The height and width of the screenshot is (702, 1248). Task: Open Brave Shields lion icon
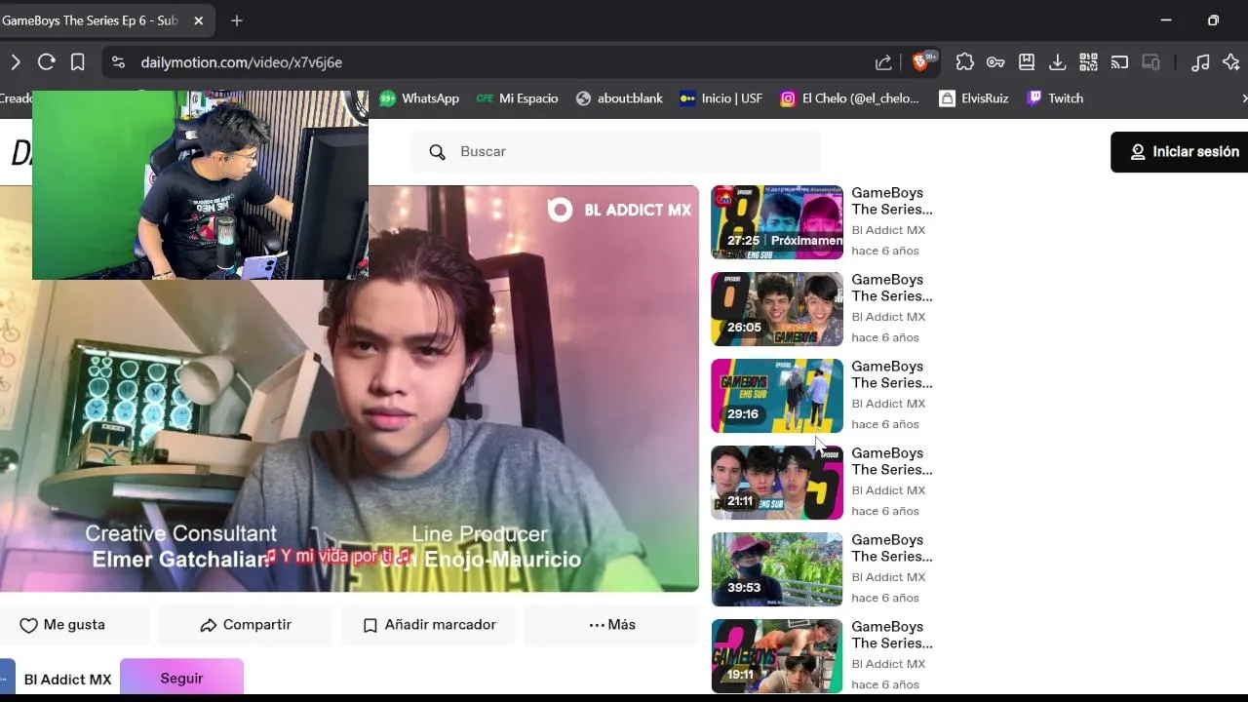(920, 62)
